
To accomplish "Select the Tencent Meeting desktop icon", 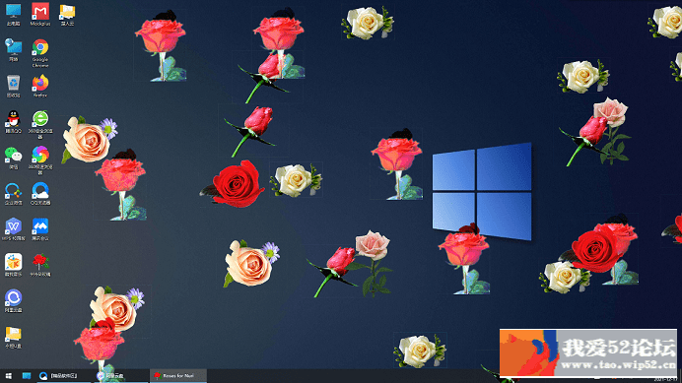I will tap(40, 229).
